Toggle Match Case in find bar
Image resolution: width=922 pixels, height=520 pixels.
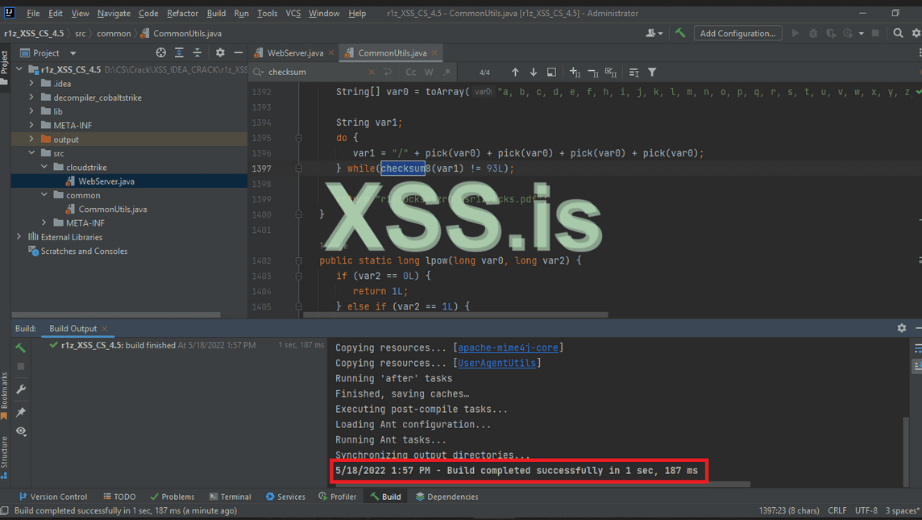pyautogui.click(x=411, y=73)
